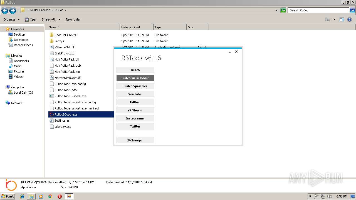
Task: Open the Pictures library
Action: (19, 71)
